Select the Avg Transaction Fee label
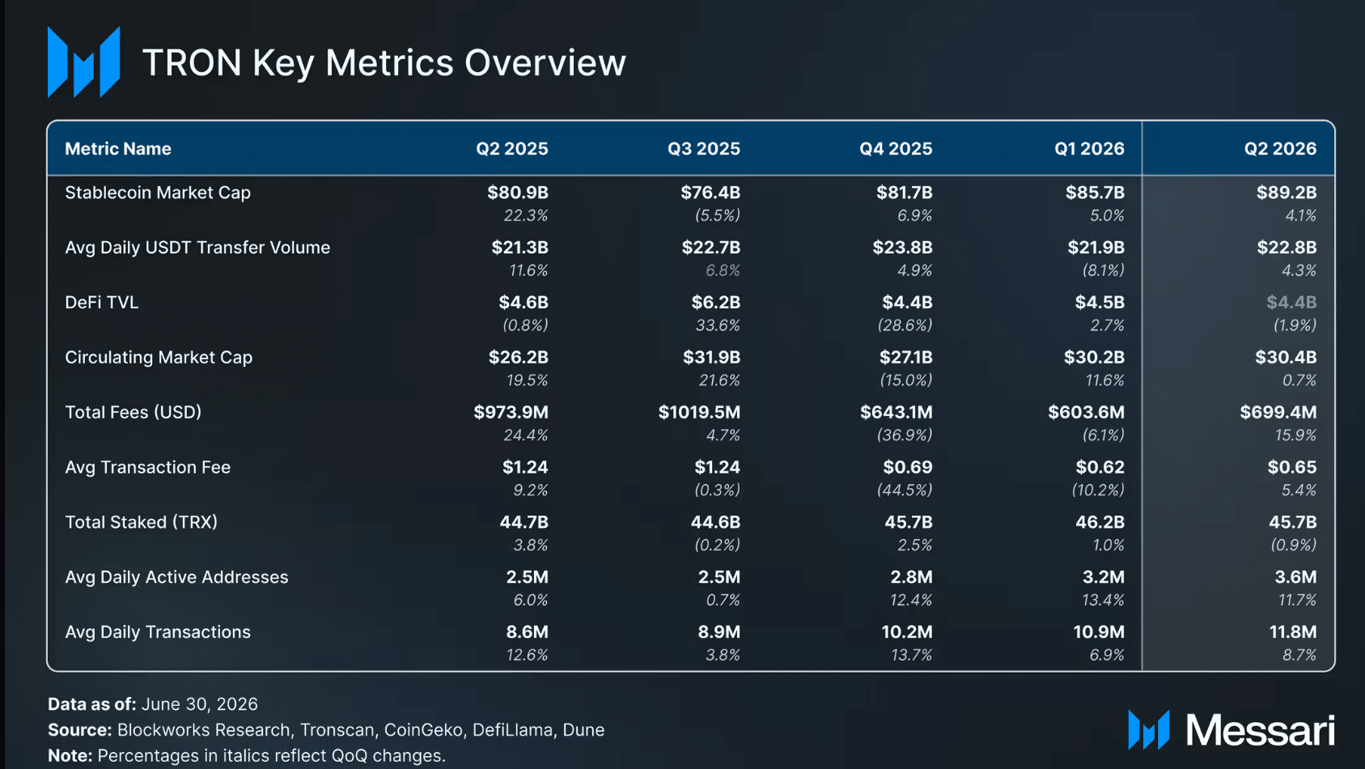 [148, 467]
